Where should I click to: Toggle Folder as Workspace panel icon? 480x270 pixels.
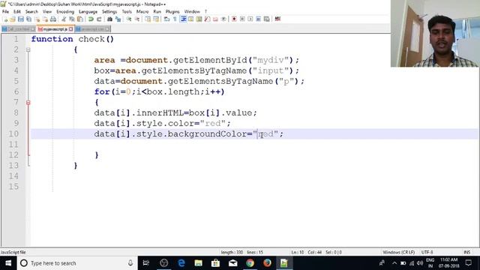pos(215,19)
